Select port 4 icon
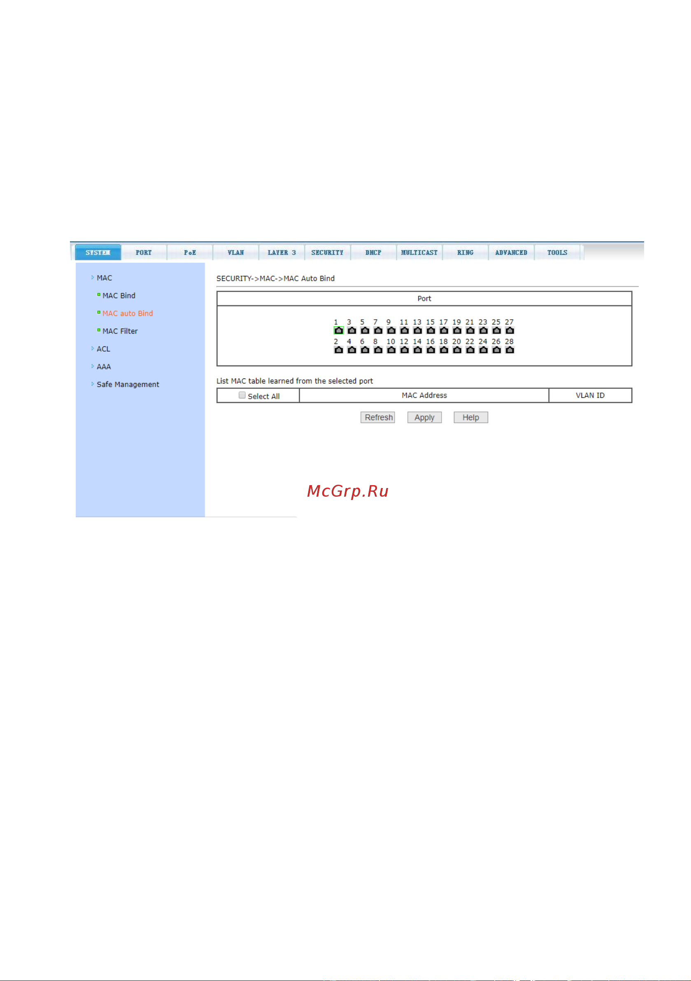Screen dimensions: 691x981 point(352,350)
